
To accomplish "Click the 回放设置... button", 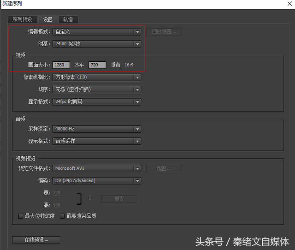I will click(x=164, y=32).
